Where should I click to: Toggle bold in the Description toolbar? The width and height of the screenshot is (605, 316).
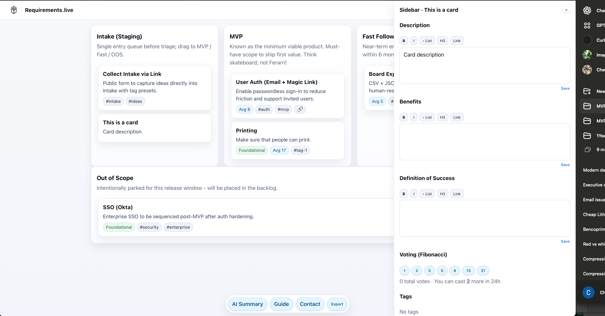tap(404, 41)
